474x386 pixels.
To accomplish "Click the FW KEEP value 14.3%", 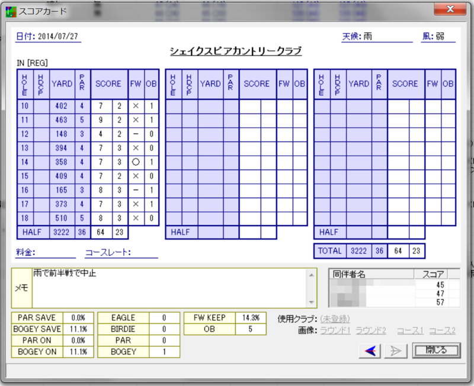I will pyautogui.click(x=251, y=318).
